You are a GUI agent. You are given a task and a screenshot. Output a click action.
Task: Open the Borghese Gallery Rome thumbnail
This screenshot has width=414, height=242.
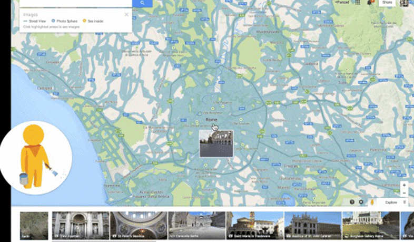[371, 226]
